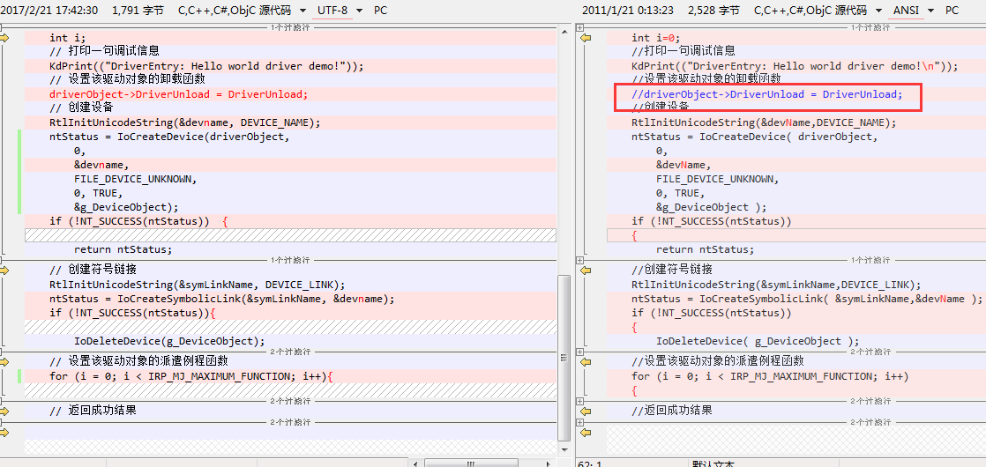986x467 pixels.
Task: Expand hidden lines above right '//返回成功结果'
Action: [x=581, y=401]
